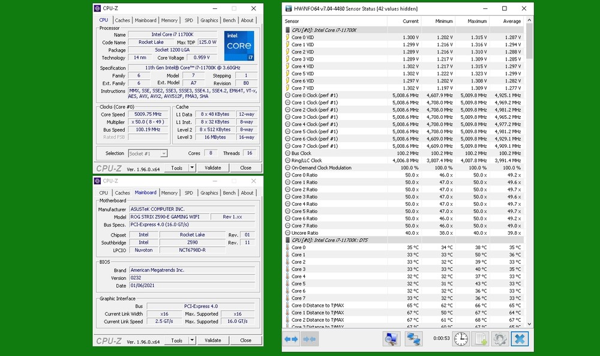The image size is (600, 356).
Task: Switch to SPD tab in lower CPU-Z window
Action: (x=189, y=193)
